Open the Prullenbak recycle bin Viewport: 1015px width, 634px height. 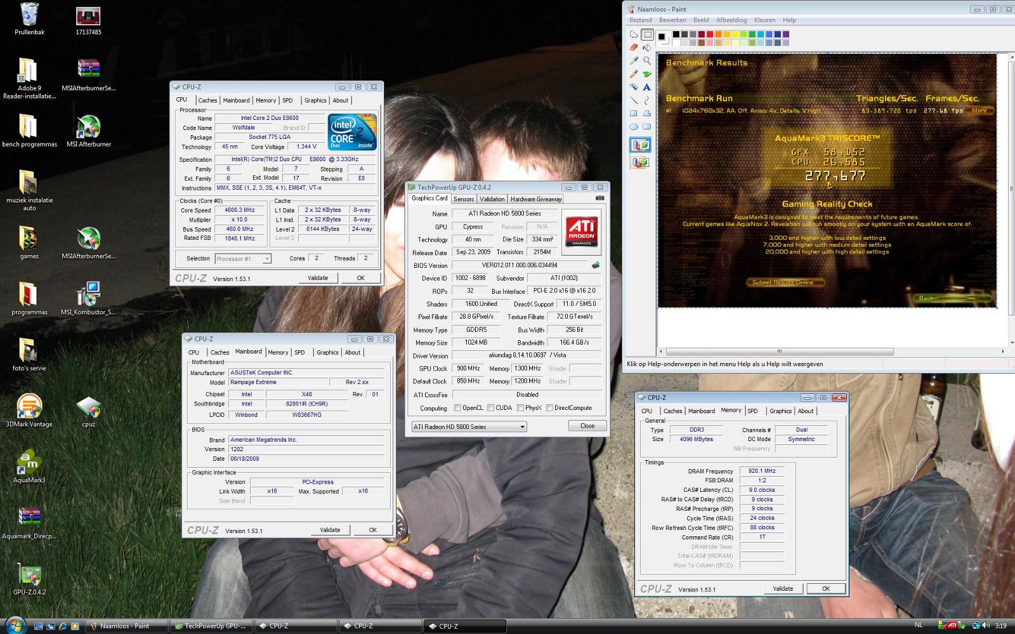pos(29,19)
